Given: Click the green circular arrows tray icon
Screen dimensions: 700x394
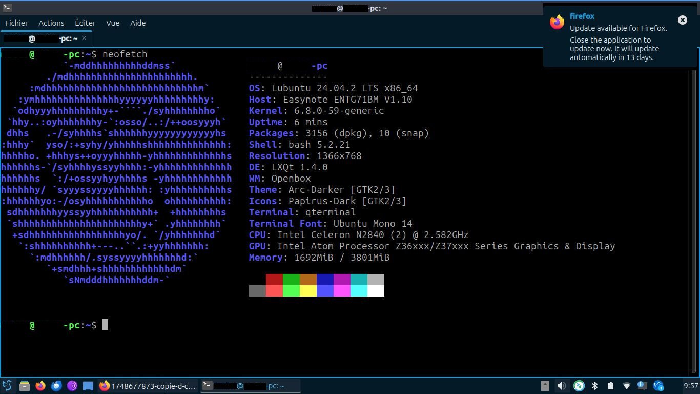Looking at the screenshot, I should coord(579,386).
